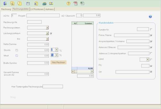Click the Skonto amount field
The height and width of the screenshot is (109, 161).
point(38,50)
